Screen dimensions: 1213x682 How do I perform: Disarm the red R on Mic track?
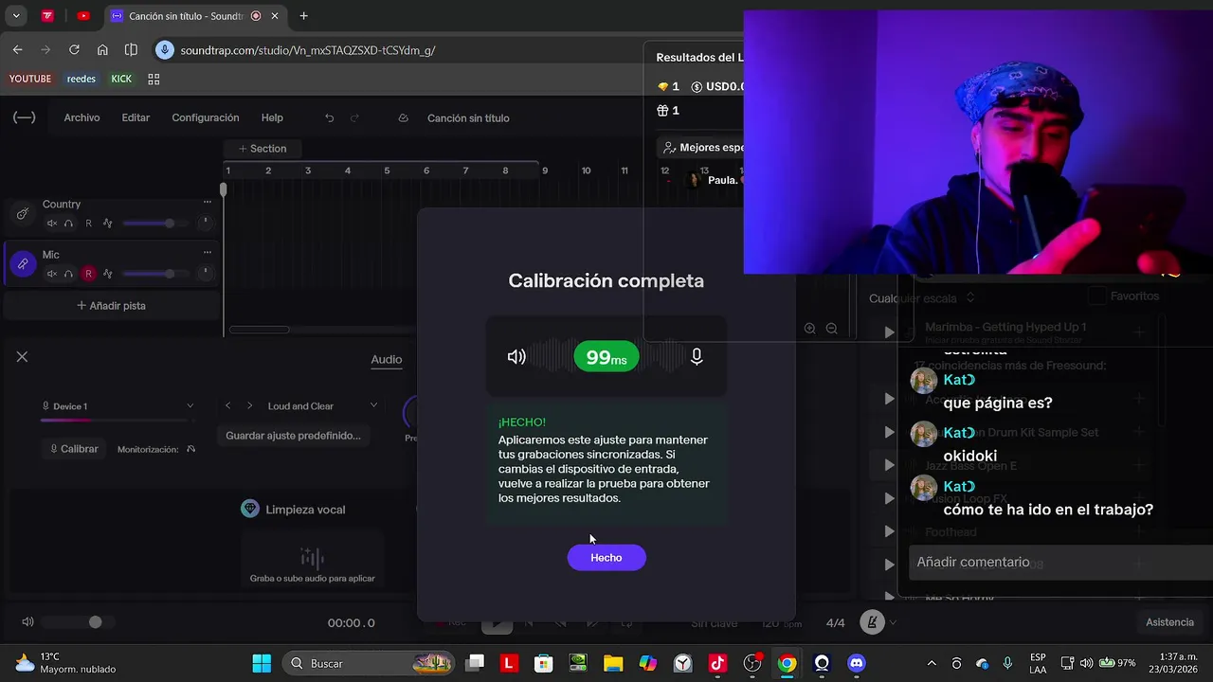(x=89, y=274)
